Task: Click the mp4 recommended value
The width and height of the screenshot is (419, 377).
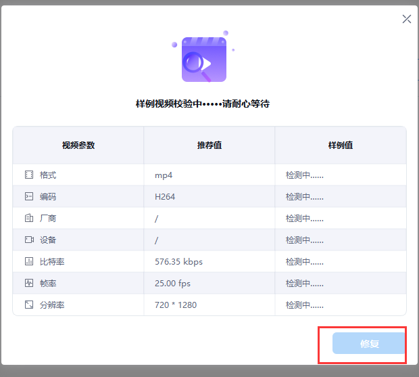Action: pos(164,175)
